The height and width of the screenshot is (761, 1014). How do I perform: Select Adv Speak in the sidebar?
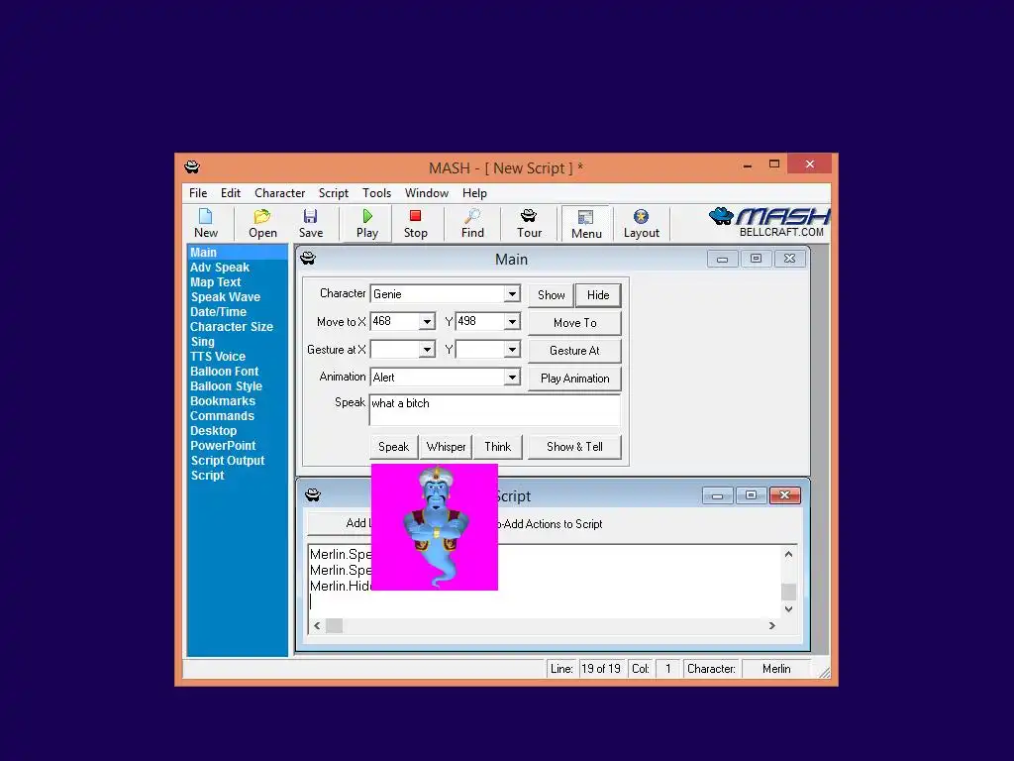point(220,268)
